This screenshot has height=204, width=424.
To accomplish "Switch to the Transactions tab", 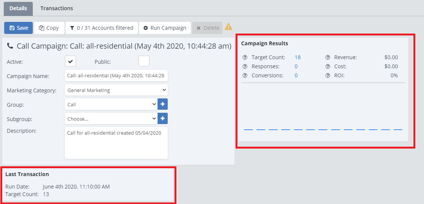I will point(57,8).
